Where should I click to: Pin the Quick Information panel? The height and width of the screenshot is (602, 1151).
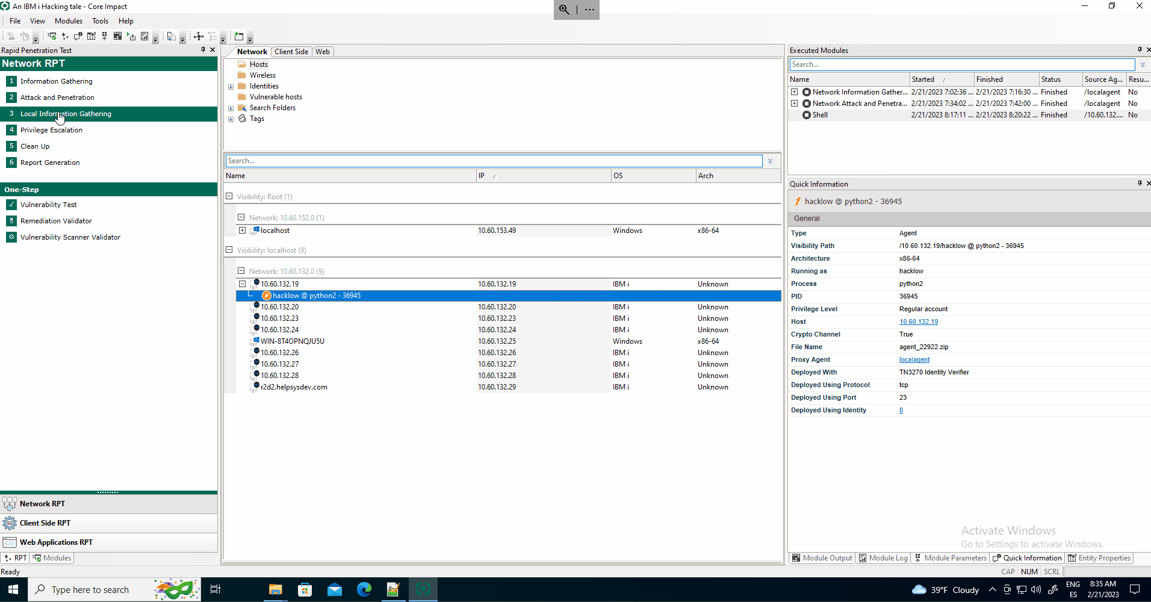pos(1140,183)
